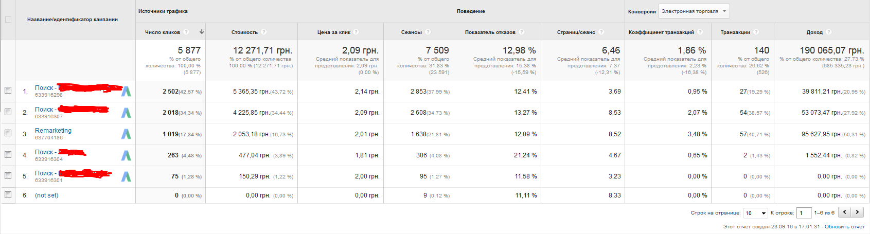Click help icon next to Число кликов
Viewport: 870px width, 234px height.
pyautogui.click(x=186, y=32)
